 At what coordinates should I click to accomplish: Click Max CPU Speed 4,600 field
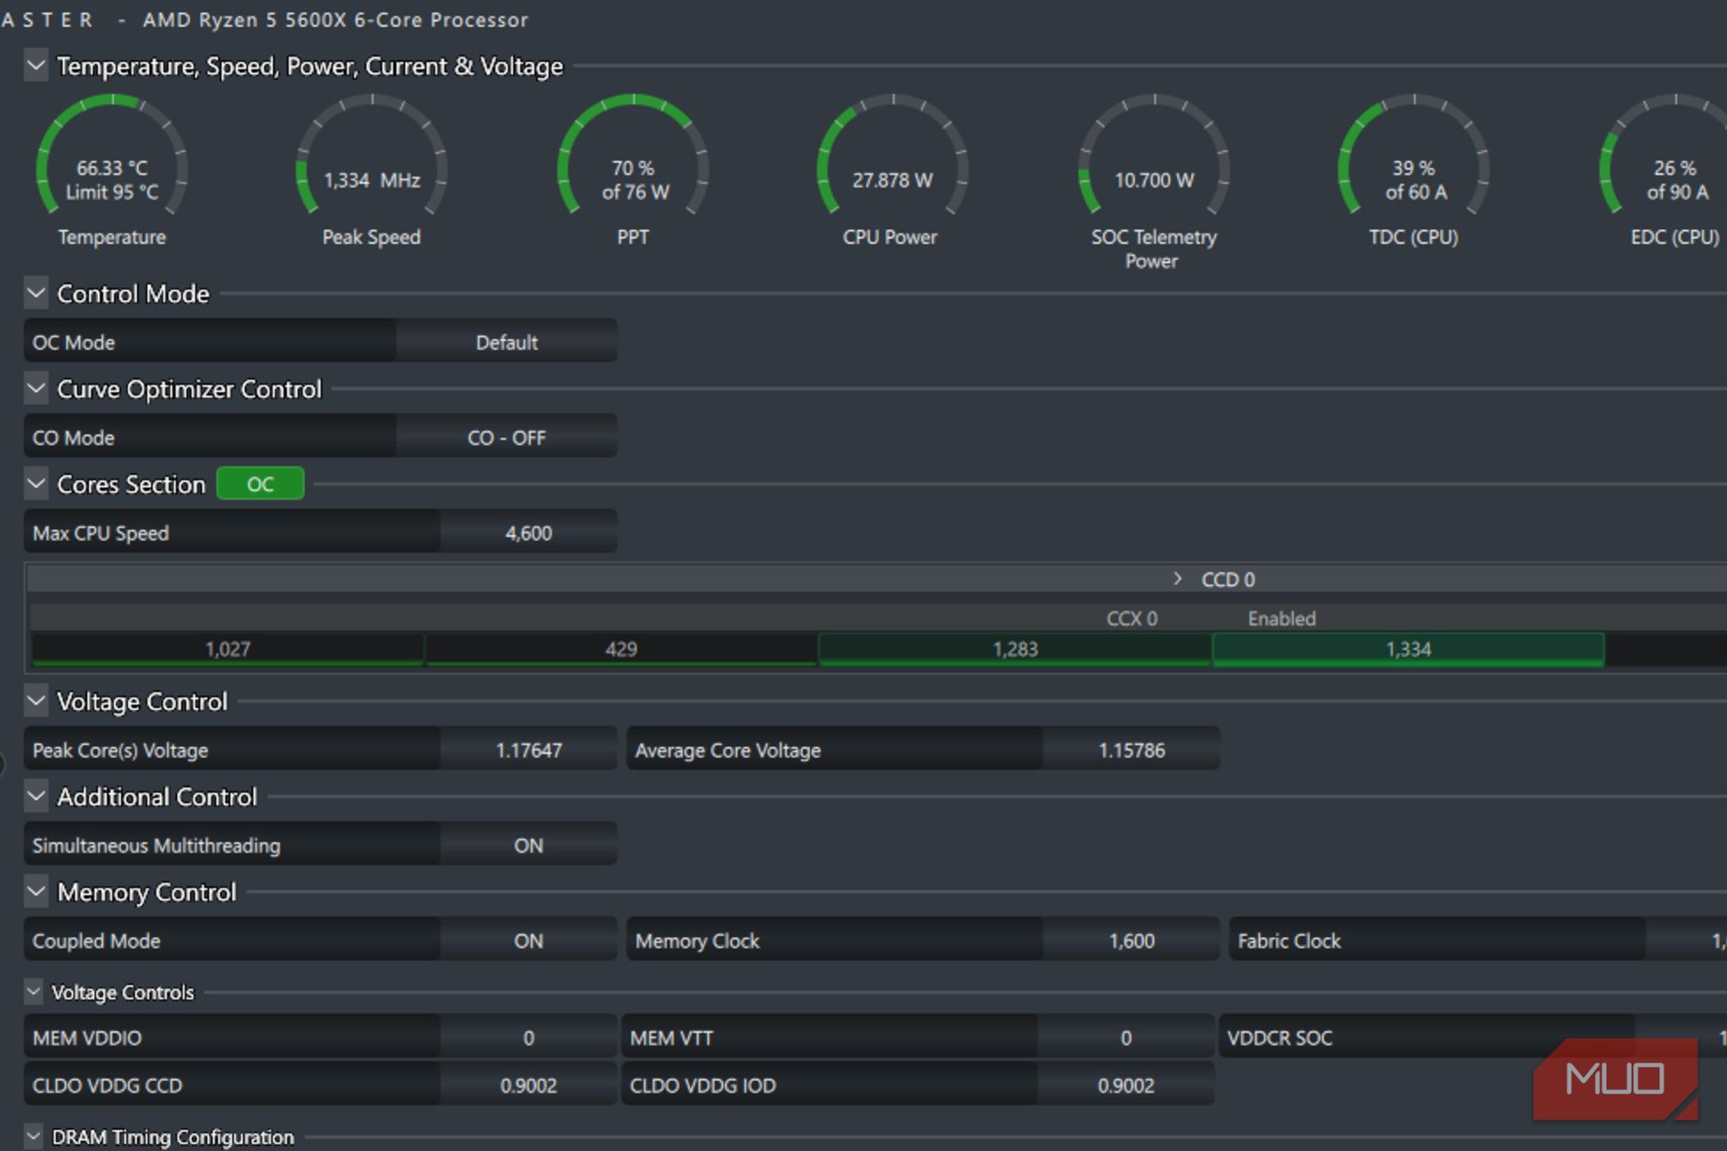pyautogui.click(x=528, y=533)
